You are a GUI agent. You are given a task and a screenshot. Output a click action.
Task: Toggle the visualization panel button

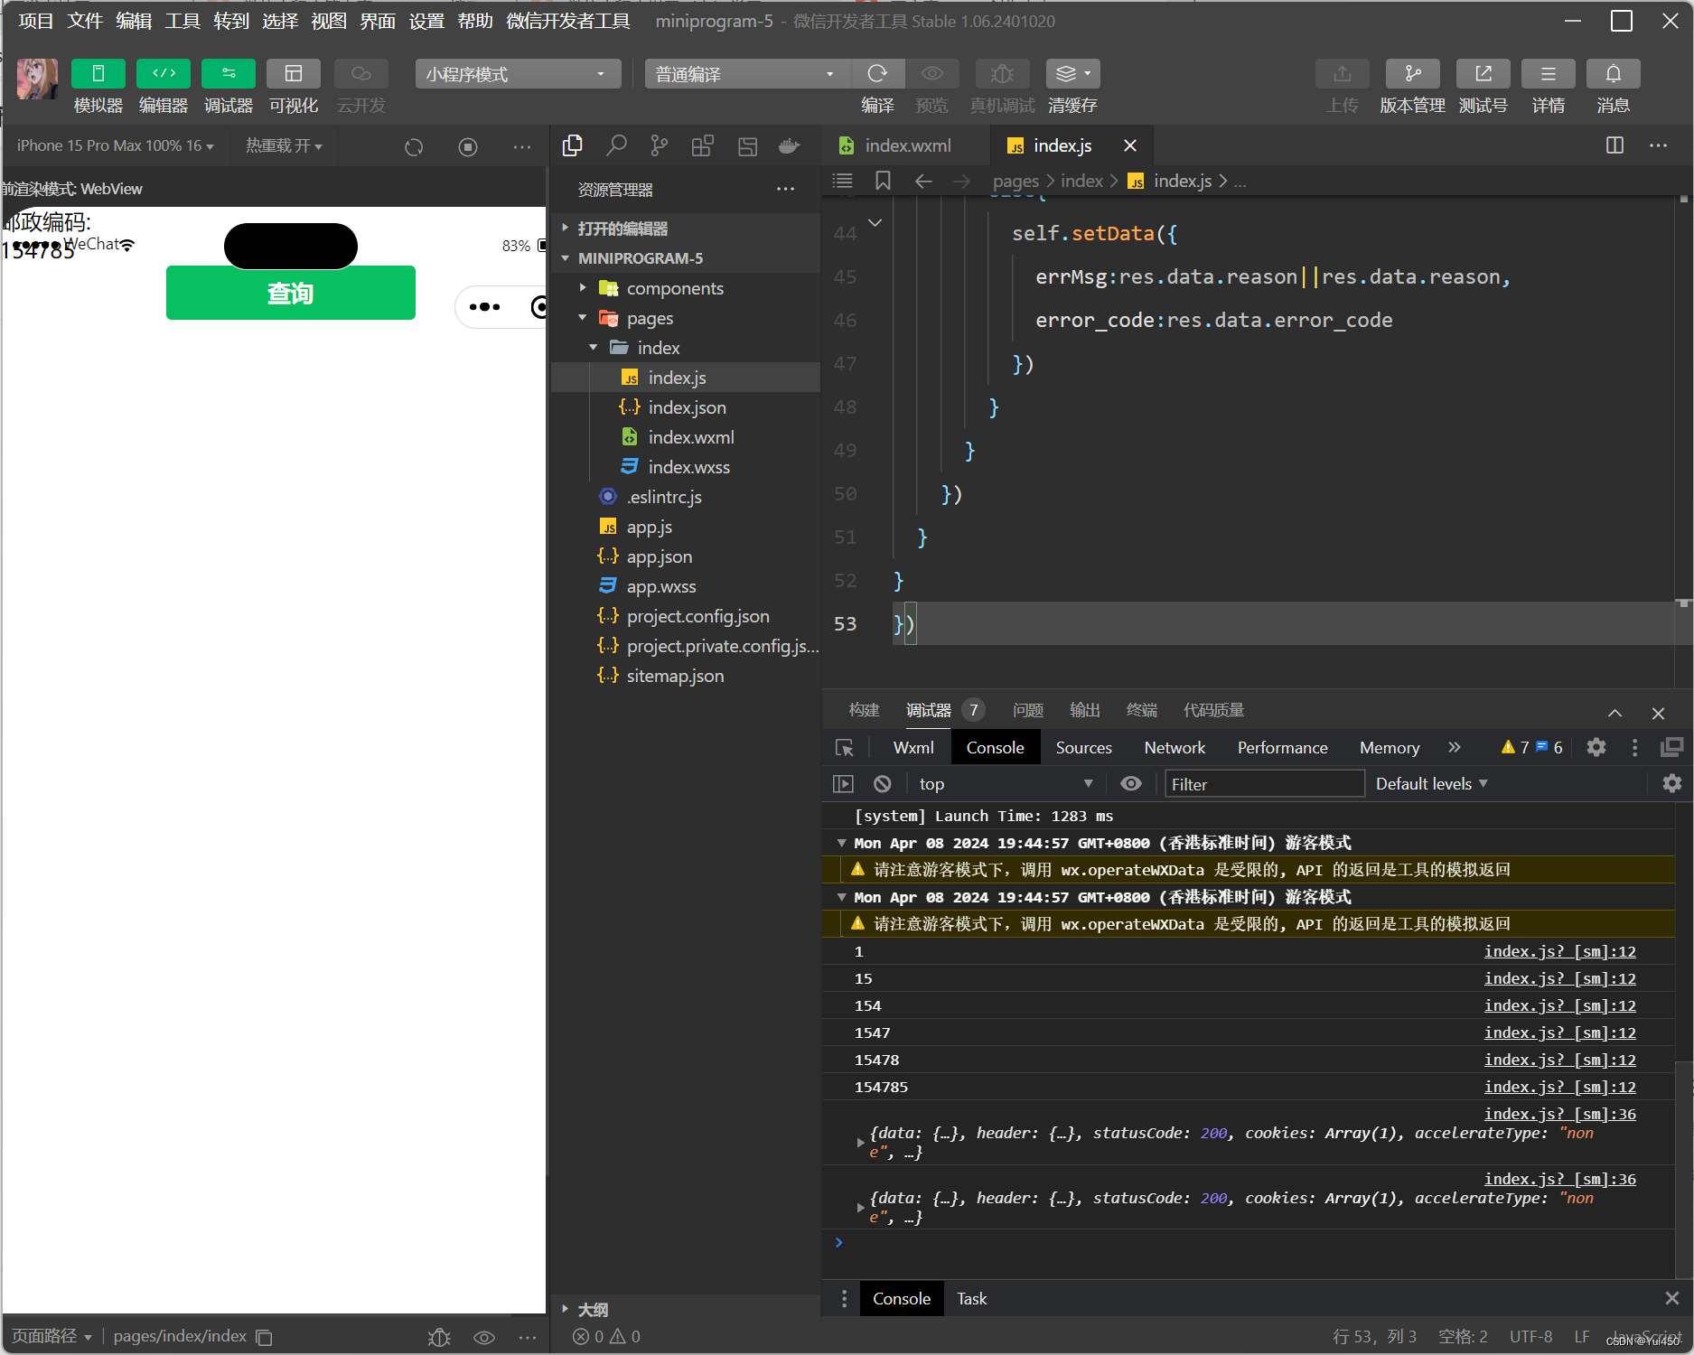294,73
